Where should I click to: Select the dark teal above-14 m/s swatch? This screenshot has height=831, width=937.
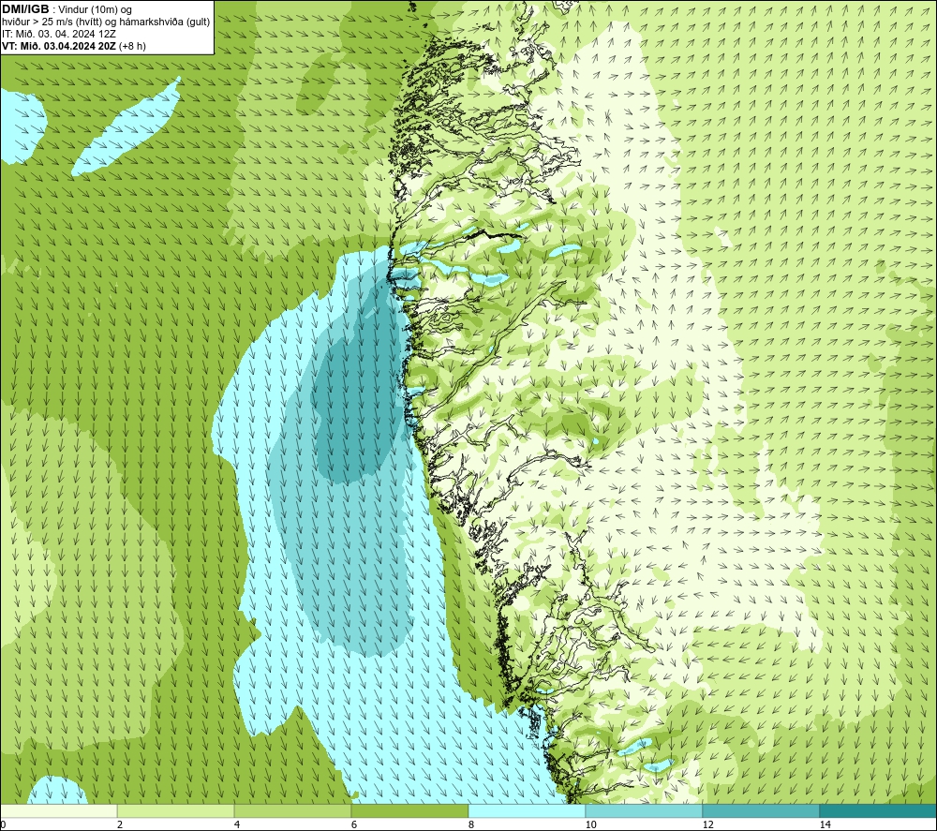pyautogui.click(x=879, y=811)
